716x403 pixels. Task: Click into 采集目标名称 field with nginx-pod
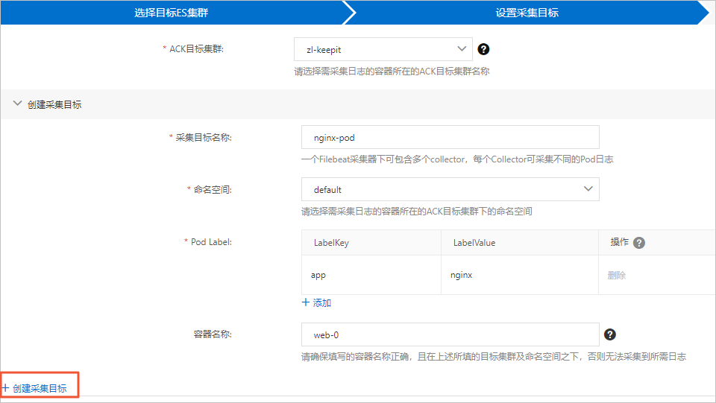450,137
